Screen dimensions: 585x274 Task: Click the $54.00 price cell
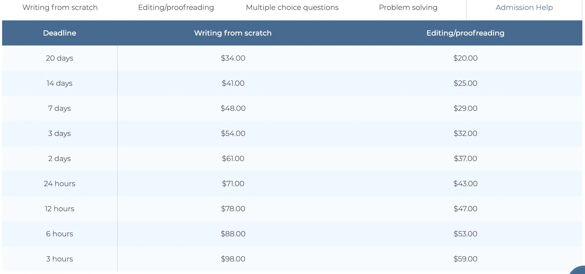pyautogui.click(x=233, y=133)
